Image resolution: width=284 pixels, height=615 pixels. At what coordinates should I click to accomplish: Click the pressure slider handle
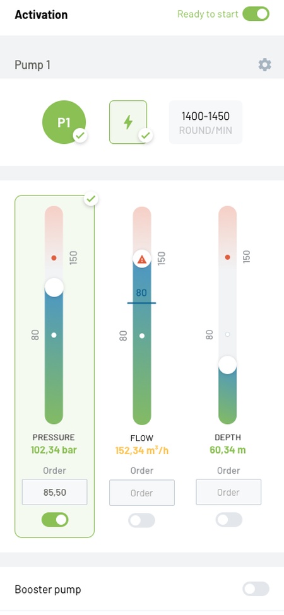pos(54,287)
